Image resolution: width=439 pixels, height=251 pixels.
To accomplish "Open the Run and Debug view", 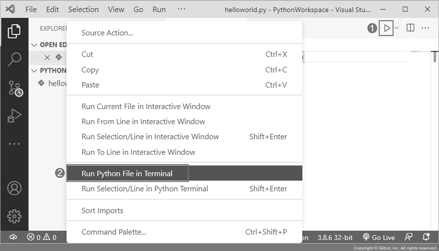I will (x=14, y=116).
